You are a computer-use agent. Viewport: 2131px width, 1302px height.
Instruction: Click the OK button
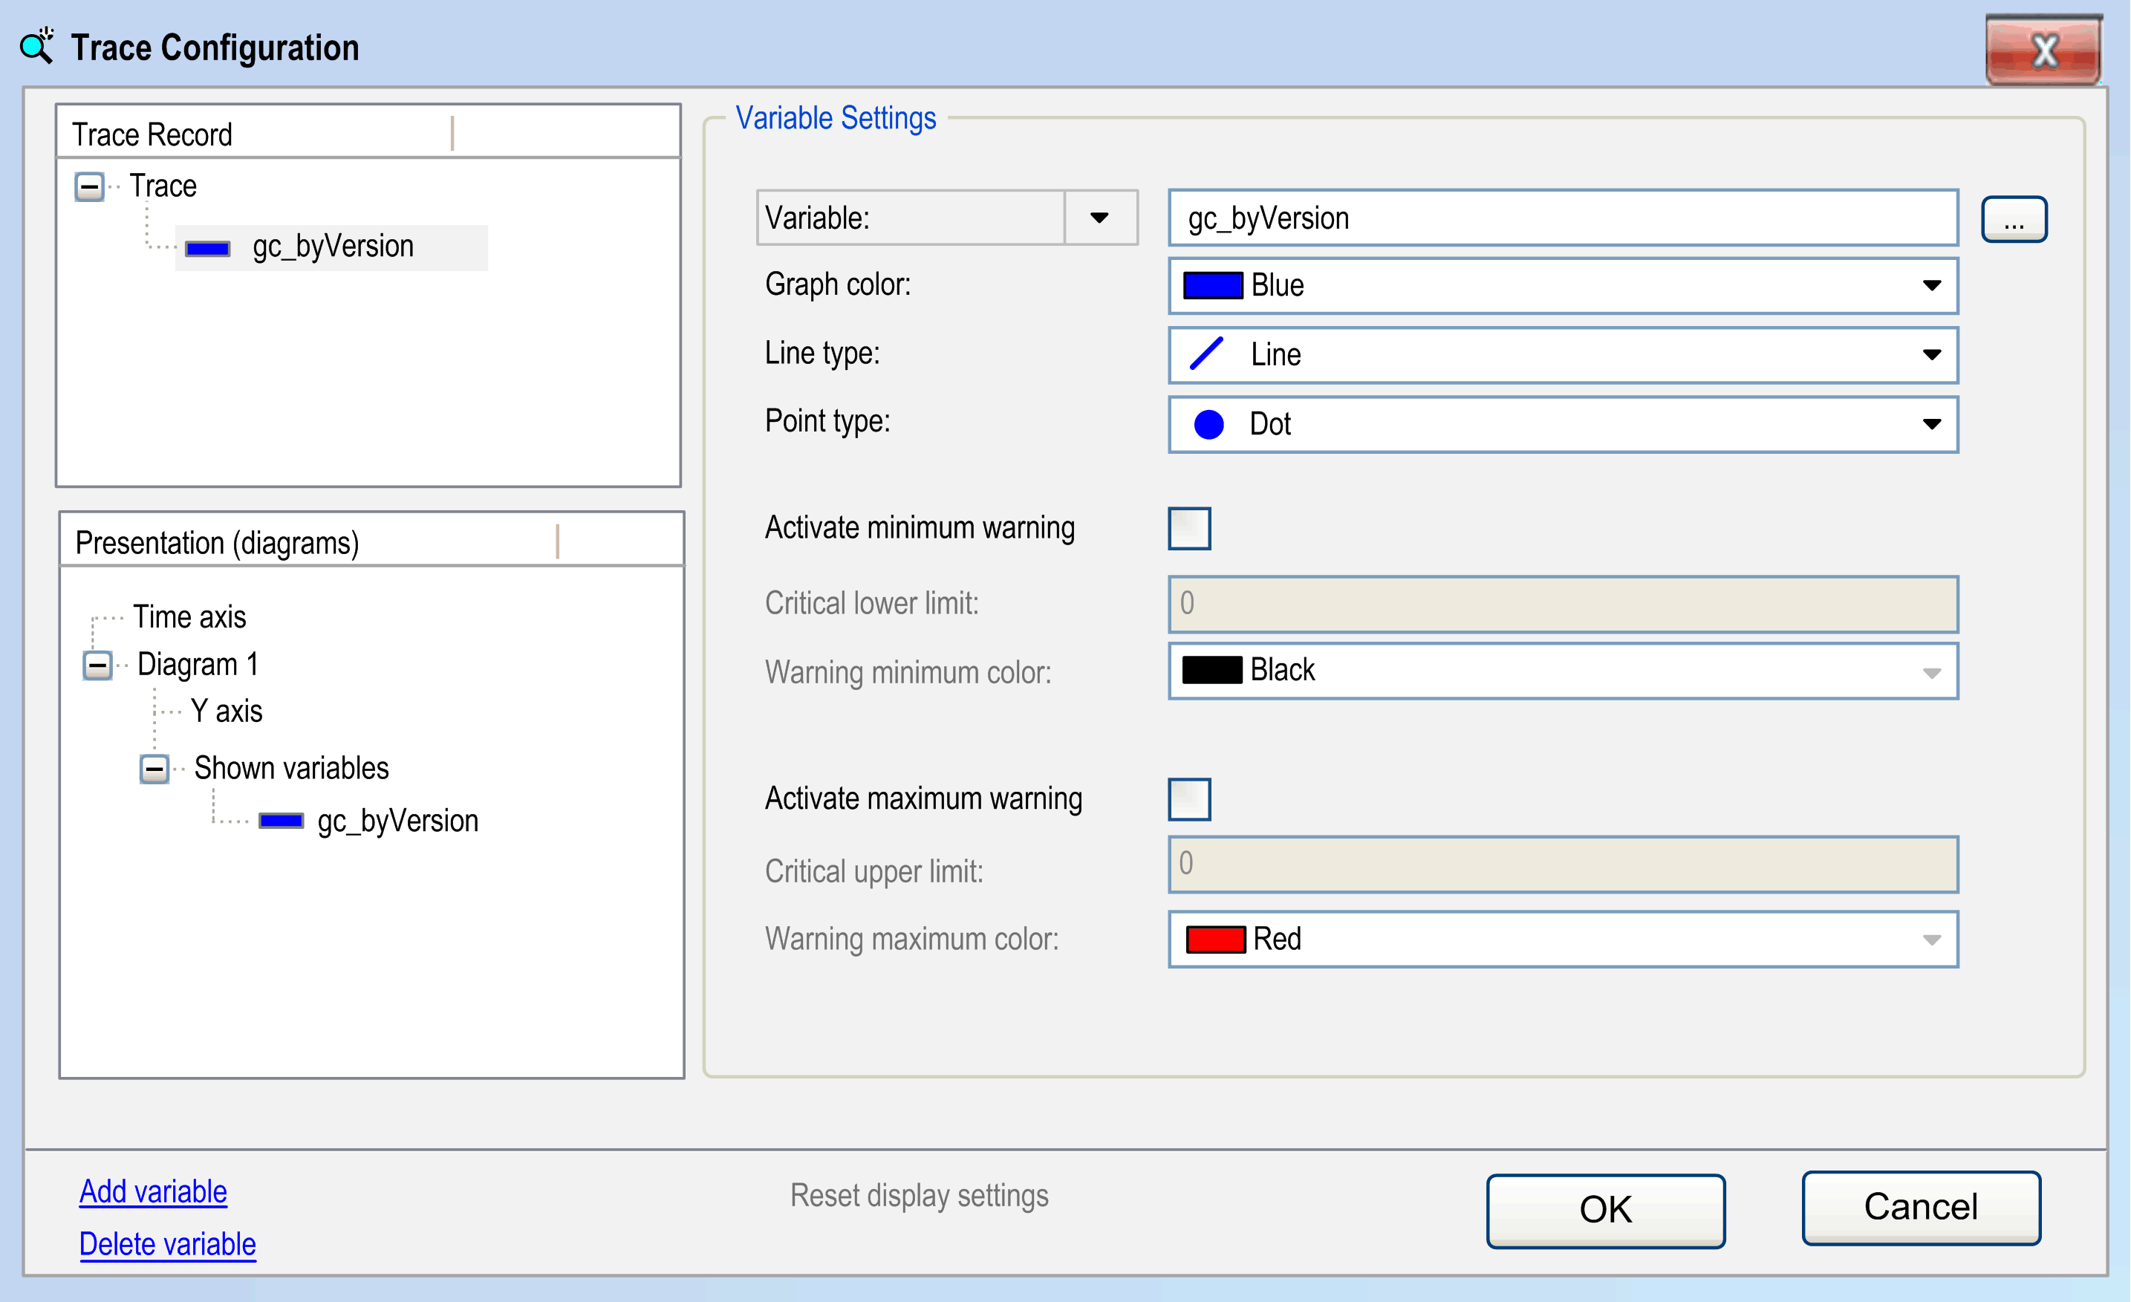pyautogui.click(x=1605, y=1209)
